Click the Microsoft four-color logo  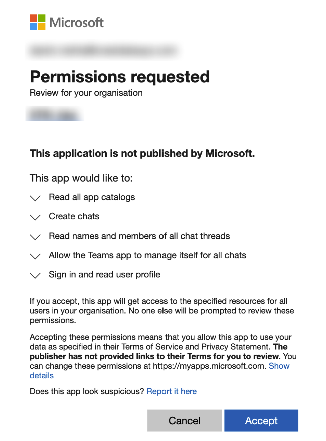point(38,22)
